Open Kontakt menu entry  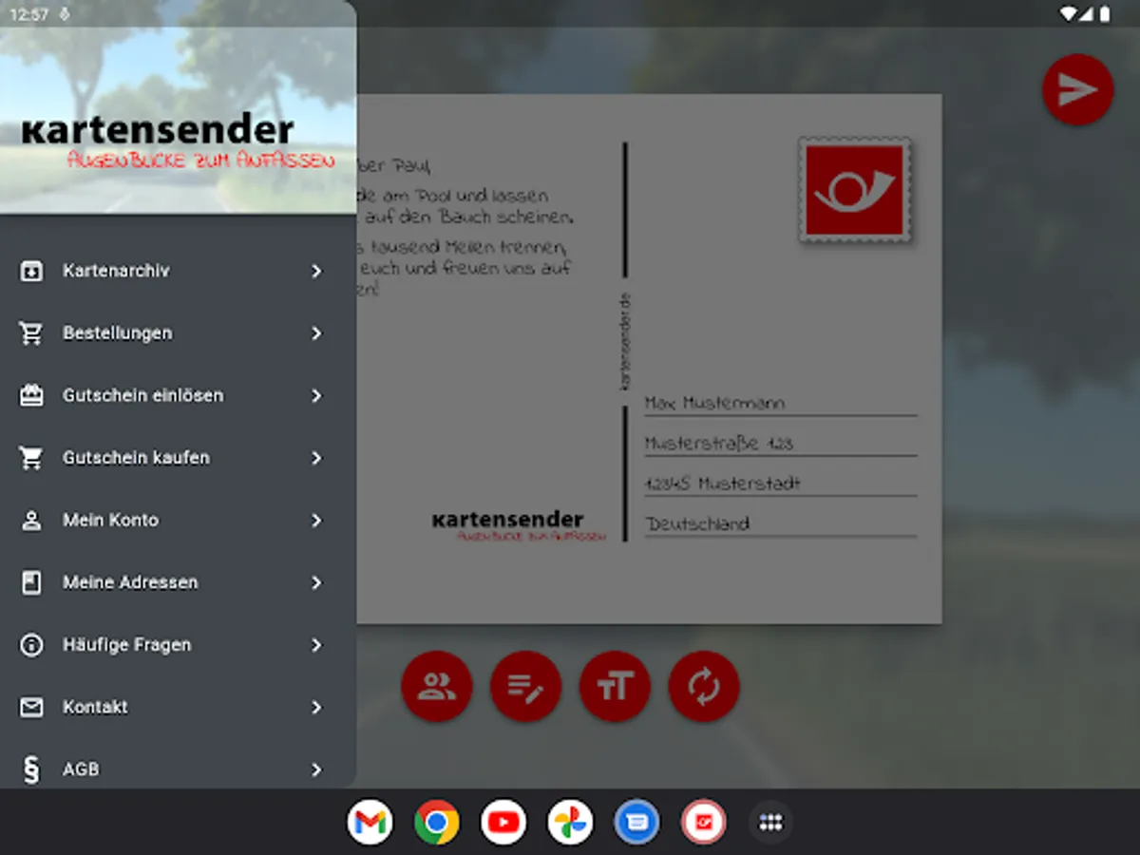pyautogui.click(x=178, y=708)
